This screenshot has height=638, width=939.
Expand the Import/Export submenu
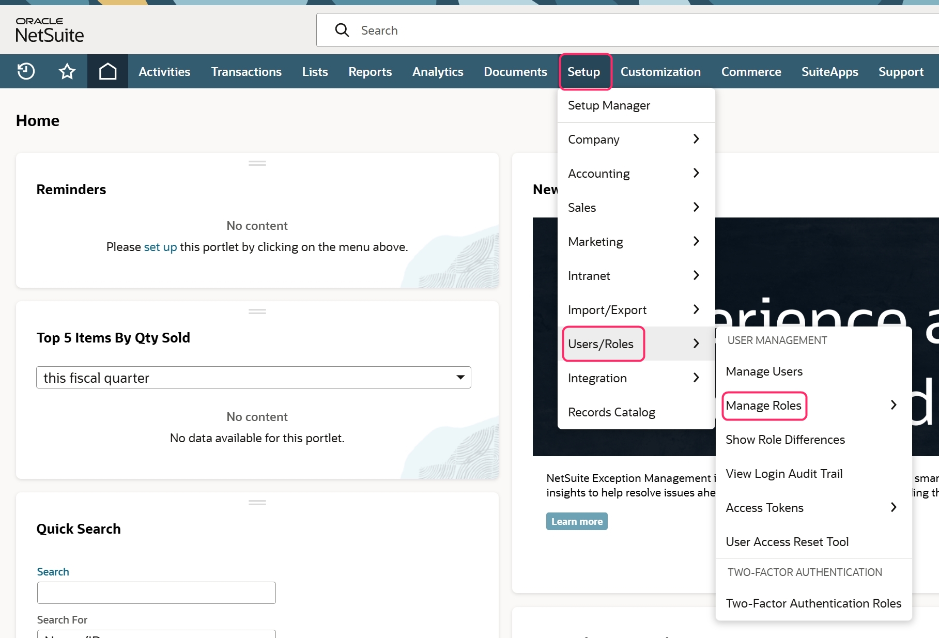pos(636,310)
